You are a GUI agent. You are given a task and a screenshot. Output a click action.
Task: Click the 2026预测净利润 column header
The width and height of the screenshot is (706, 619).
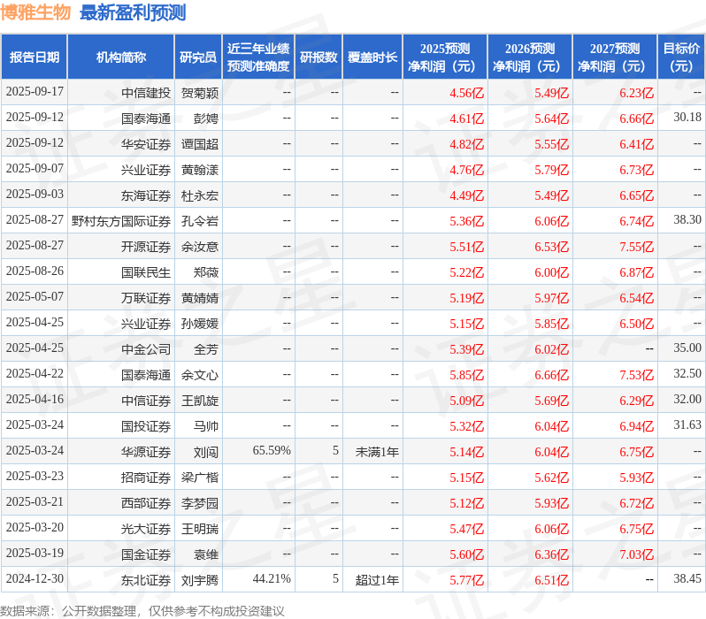click(x=530, y=57)
